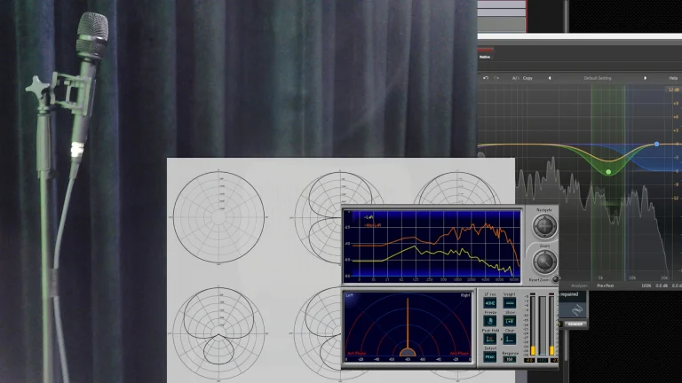This screenshot has width=682, height=383.
Task: Click the Clear button in the analyzer
Action: pos(510,340)
